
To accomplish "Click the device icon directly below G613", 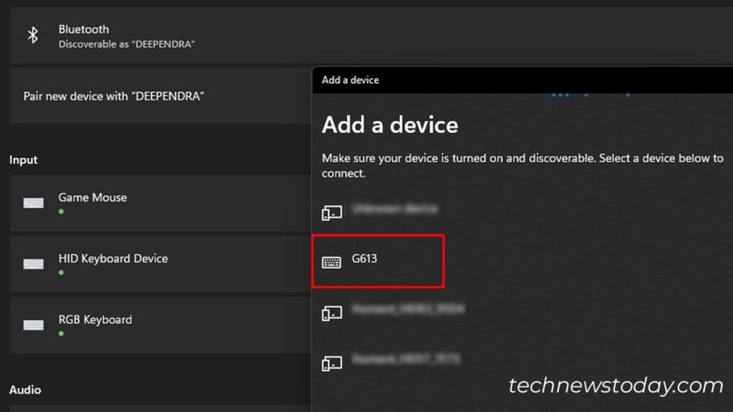I will (x=332, y=312).
